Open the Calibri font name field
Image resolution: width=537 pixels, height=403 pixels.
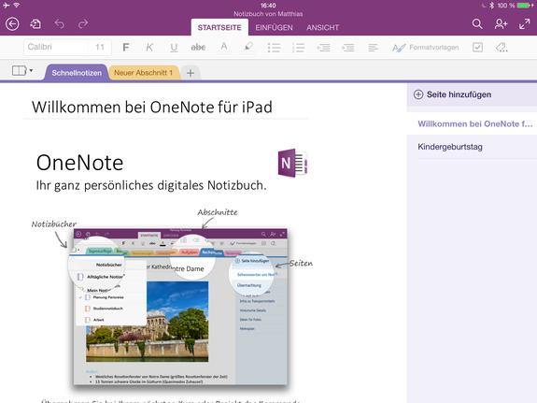tap(55, 47)
